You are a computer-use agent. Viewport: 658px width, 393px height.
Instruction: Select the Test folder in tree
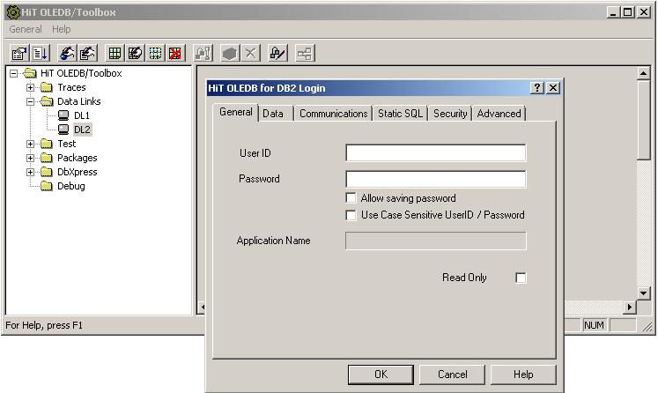(67, 144)
